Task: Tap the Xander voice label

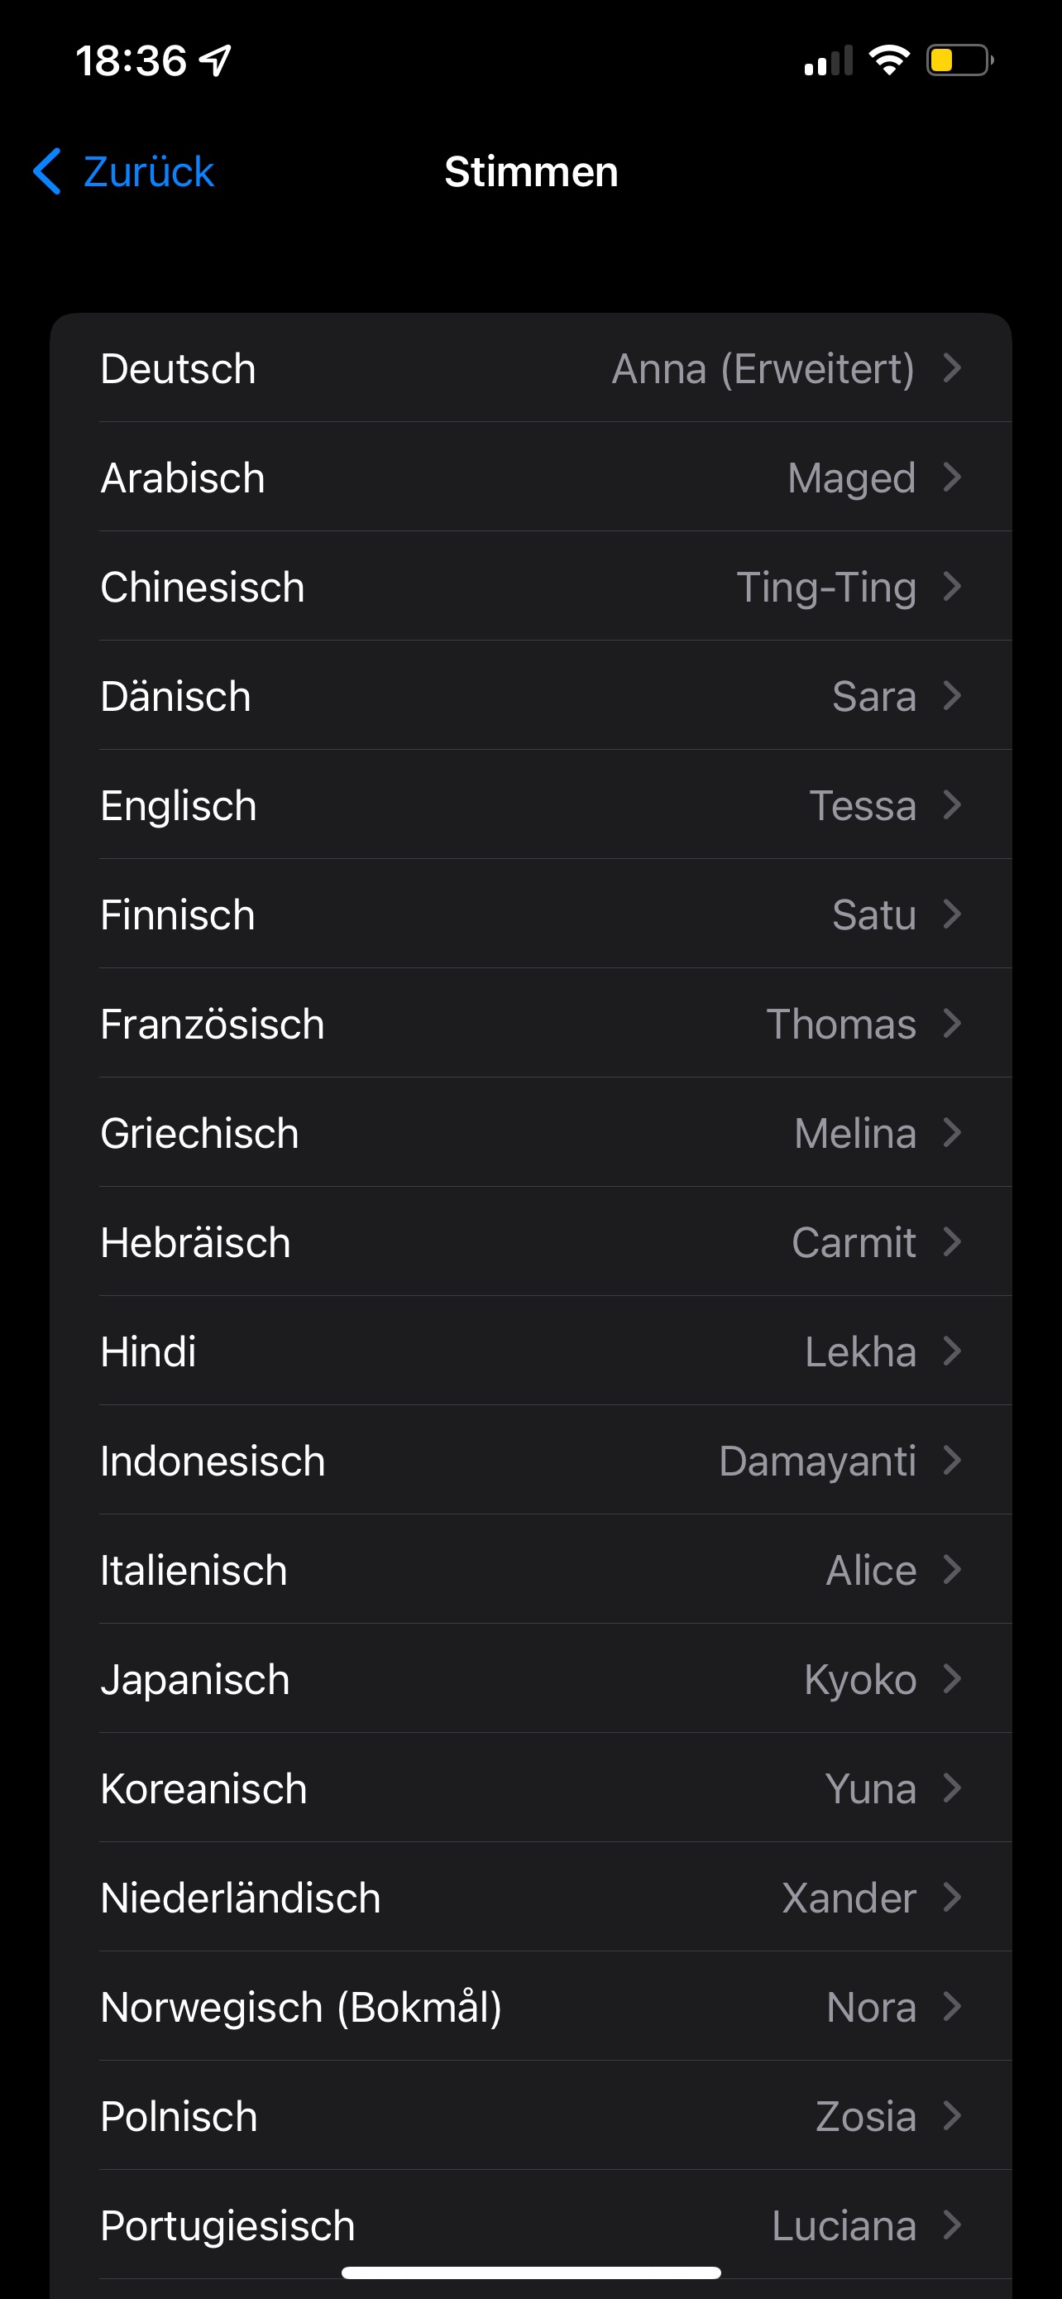Action: point(848,1898)
